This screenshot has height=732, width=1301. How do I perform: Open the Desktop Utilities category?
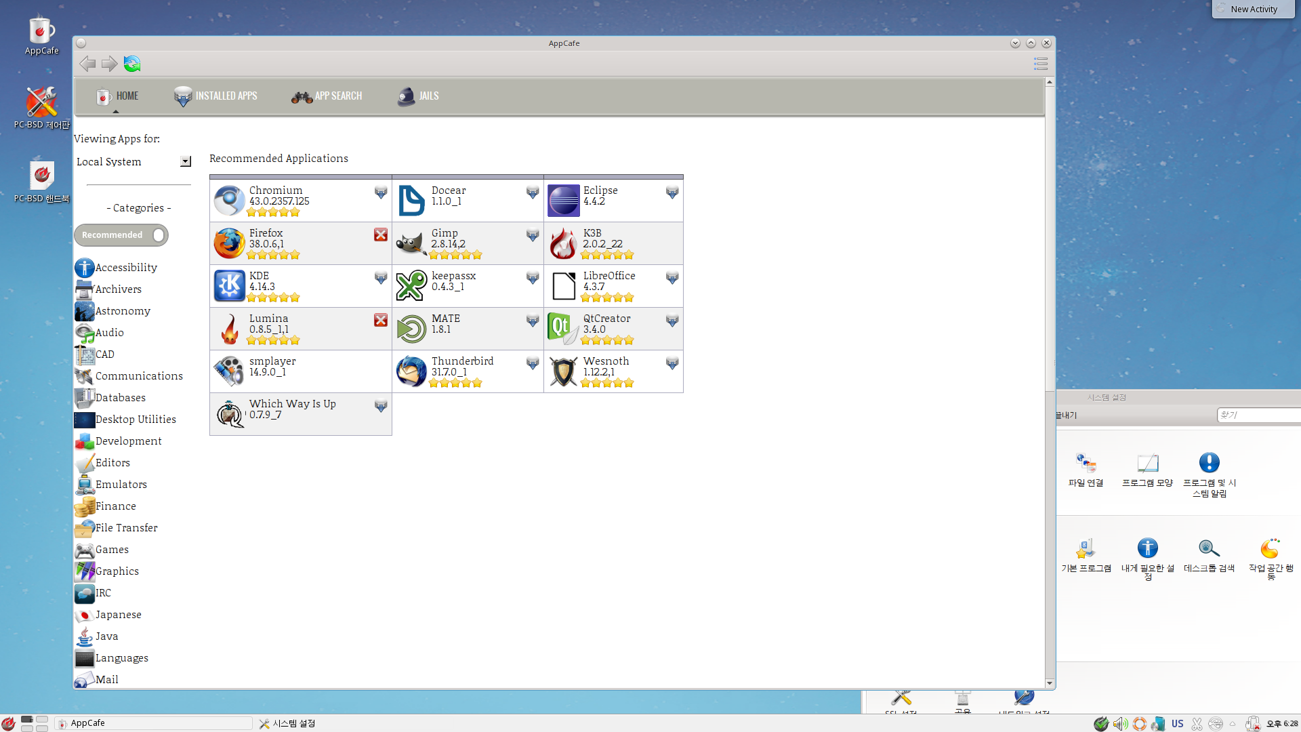coord(125,420)
